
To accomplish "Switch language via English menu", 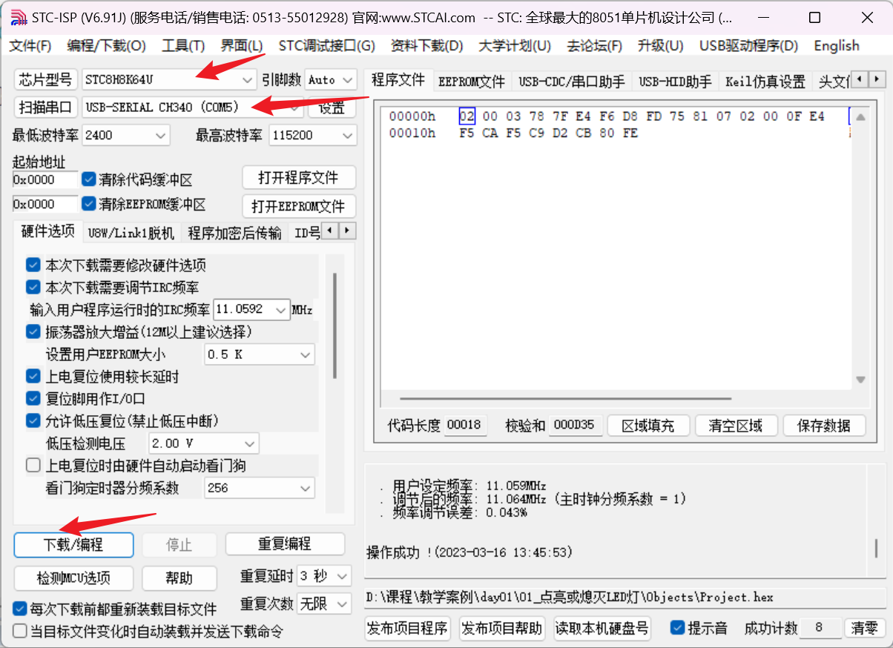I will pos(837,46).
